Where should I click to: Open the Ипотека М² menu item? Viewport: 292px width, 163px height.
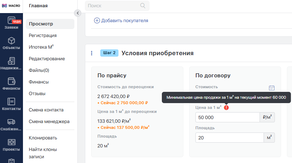(x=41, y=47)
